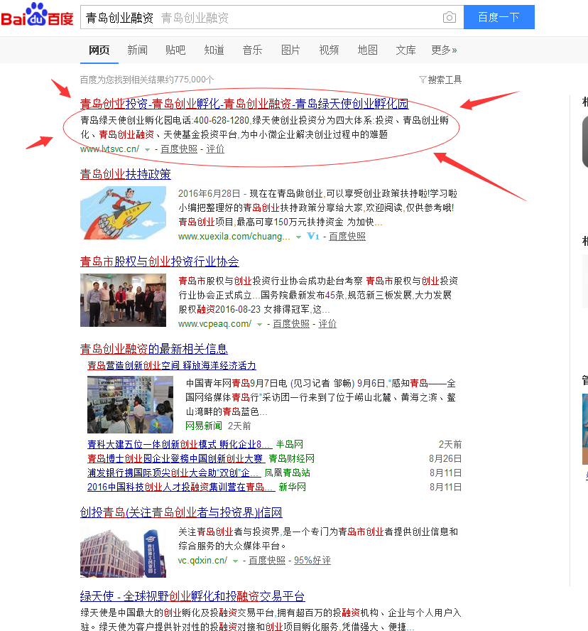Click the Baidu logo
Image resolution: width=588 pixels, height=631 pixels.
coord(39,16)
